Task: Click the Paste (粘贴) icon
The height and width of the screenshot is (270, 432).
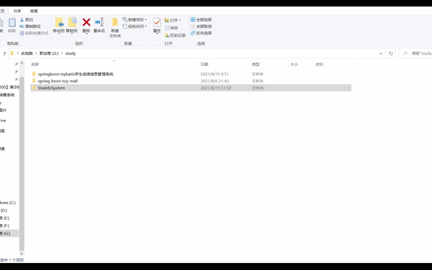Action: (12, 25)
